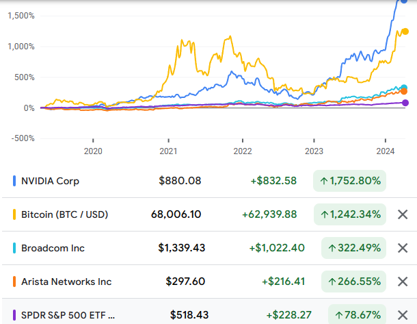
Task: Remove Bitcoin (BTC / USD) from comparison
Action: point(403,214)
